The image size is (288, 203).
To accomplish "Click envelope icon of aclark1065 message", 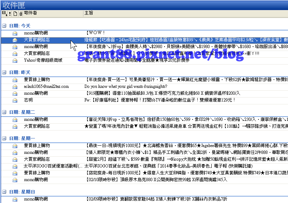I will [x=15, y=86].
